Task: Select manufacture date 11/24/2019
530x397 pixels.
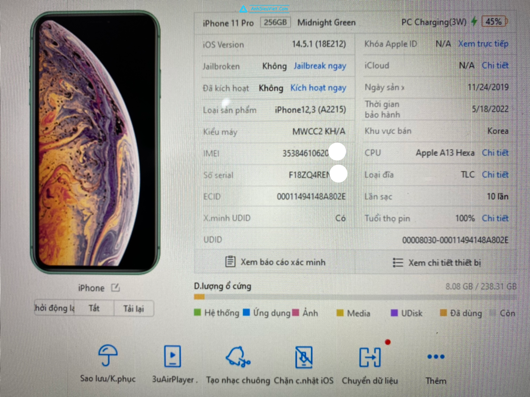Action: [x=488, y=87]
